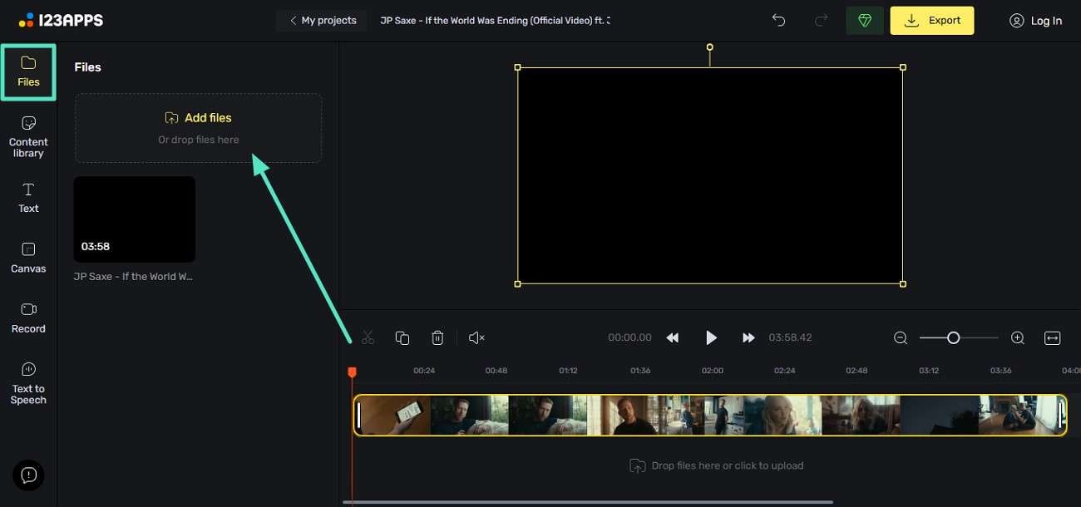
Task: Click the top-left preview resize handle
Action: (517, 67)
